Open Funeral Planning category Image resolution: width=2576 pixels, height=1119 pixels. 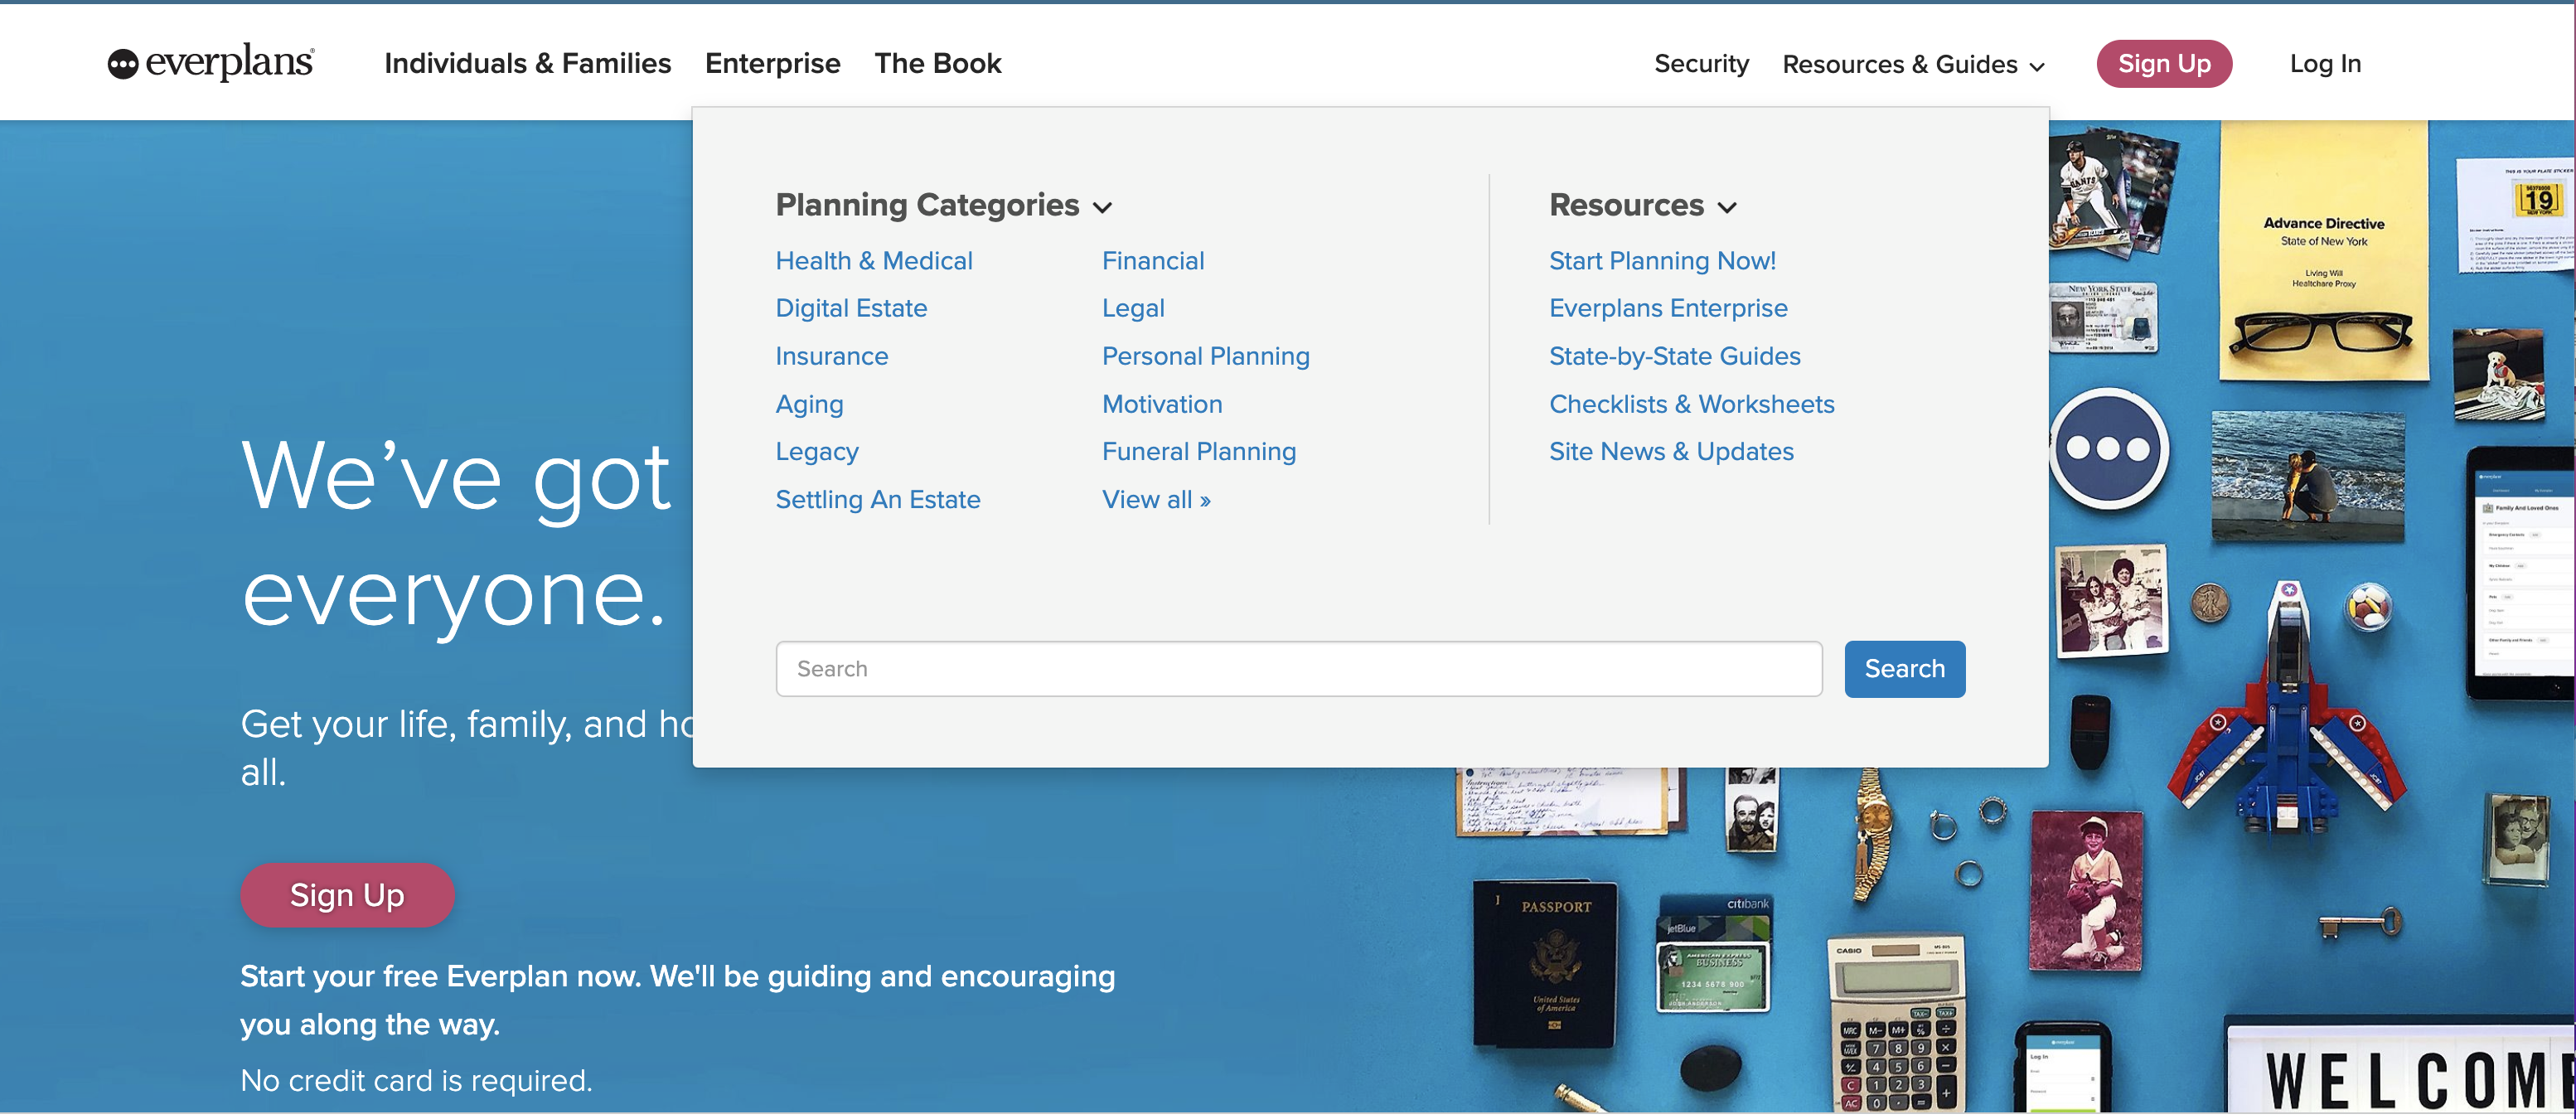[1198, 451]
